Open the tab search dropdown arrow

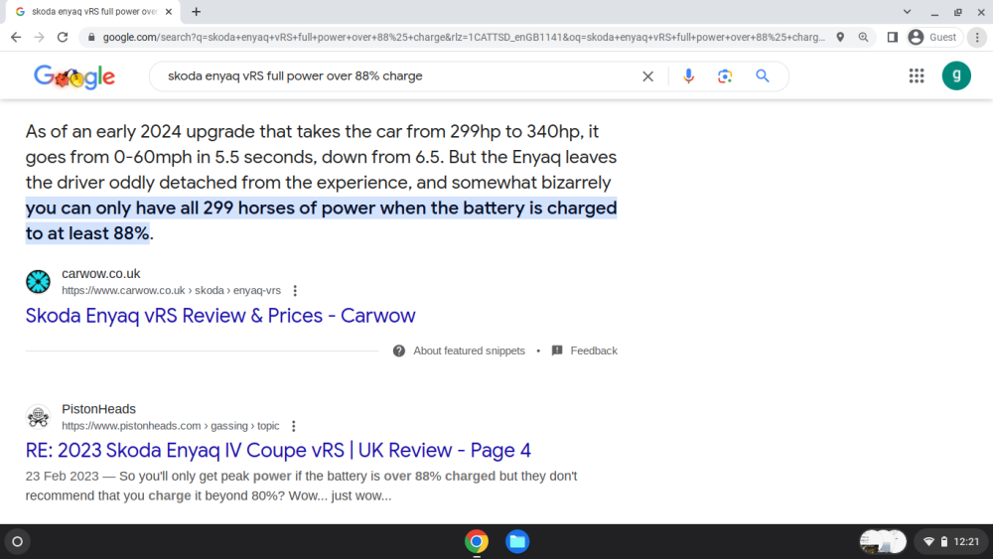(907, 11)
